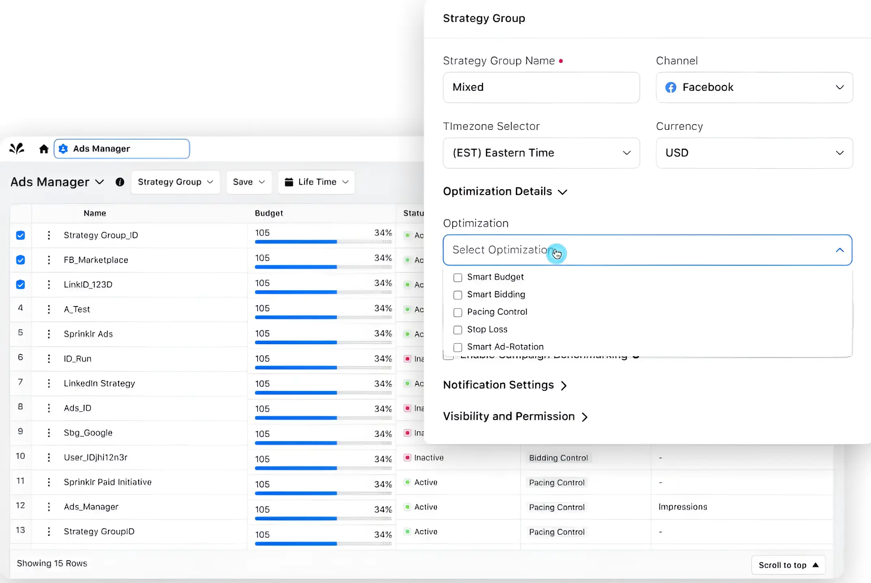Open row menu for Sprinklr Paid Initiative

pyautogui.click(x=49, y=482)
